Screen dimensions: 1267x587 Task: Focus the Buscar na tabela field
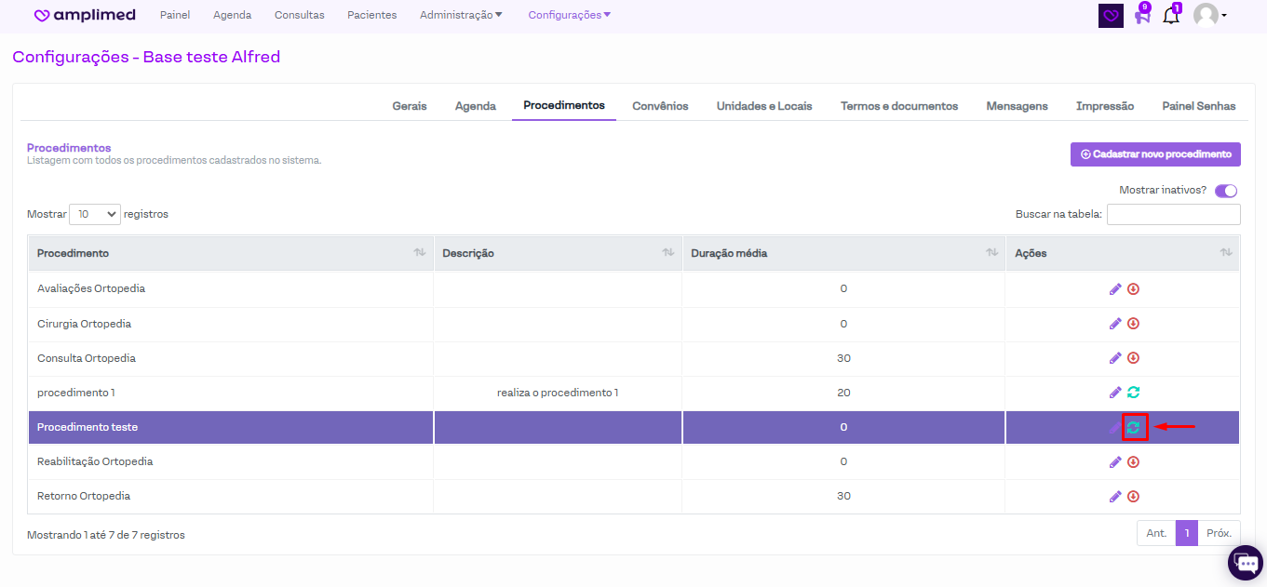(x=1173, y=215)
